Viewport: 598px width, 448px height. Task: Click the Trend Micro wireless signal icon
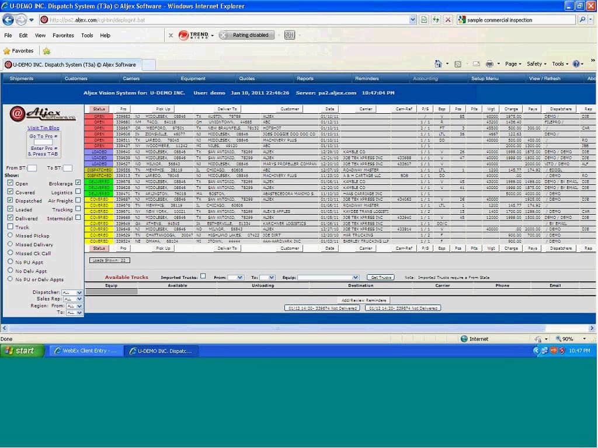[x=290, y=36]
